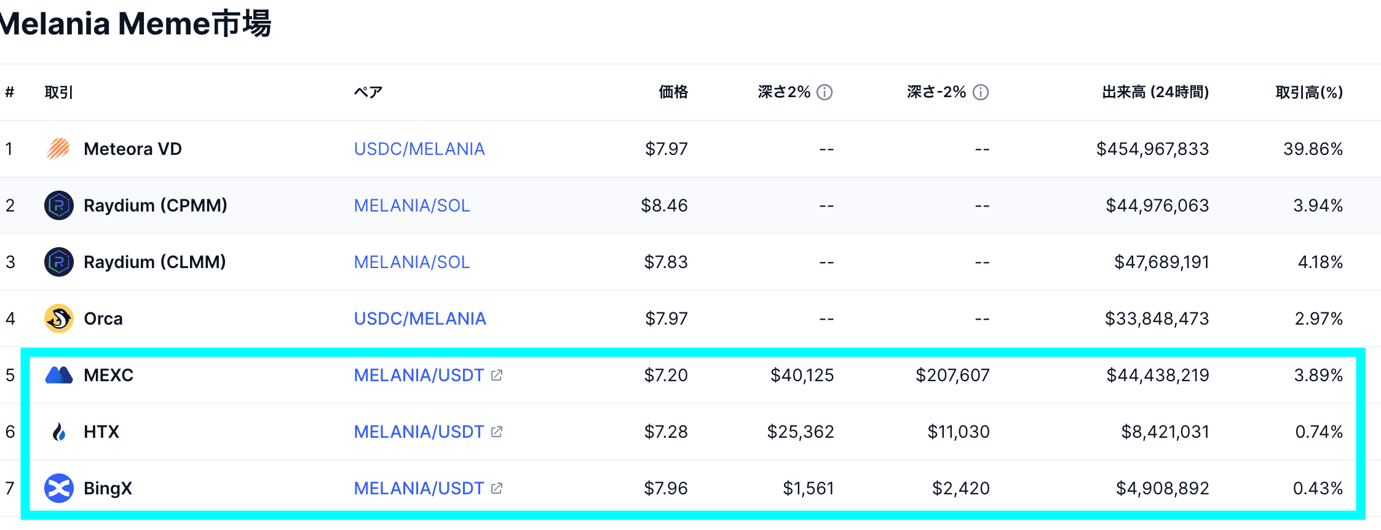
Task: Open external link icon on BingX pair
Action: pyautogui.click(x=497, y=488)
